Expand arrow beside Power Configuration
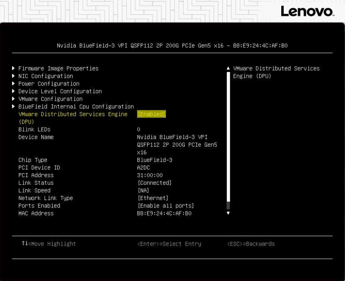Image resolution: width=345 pixels, height=281 pixels. [13, 84]
